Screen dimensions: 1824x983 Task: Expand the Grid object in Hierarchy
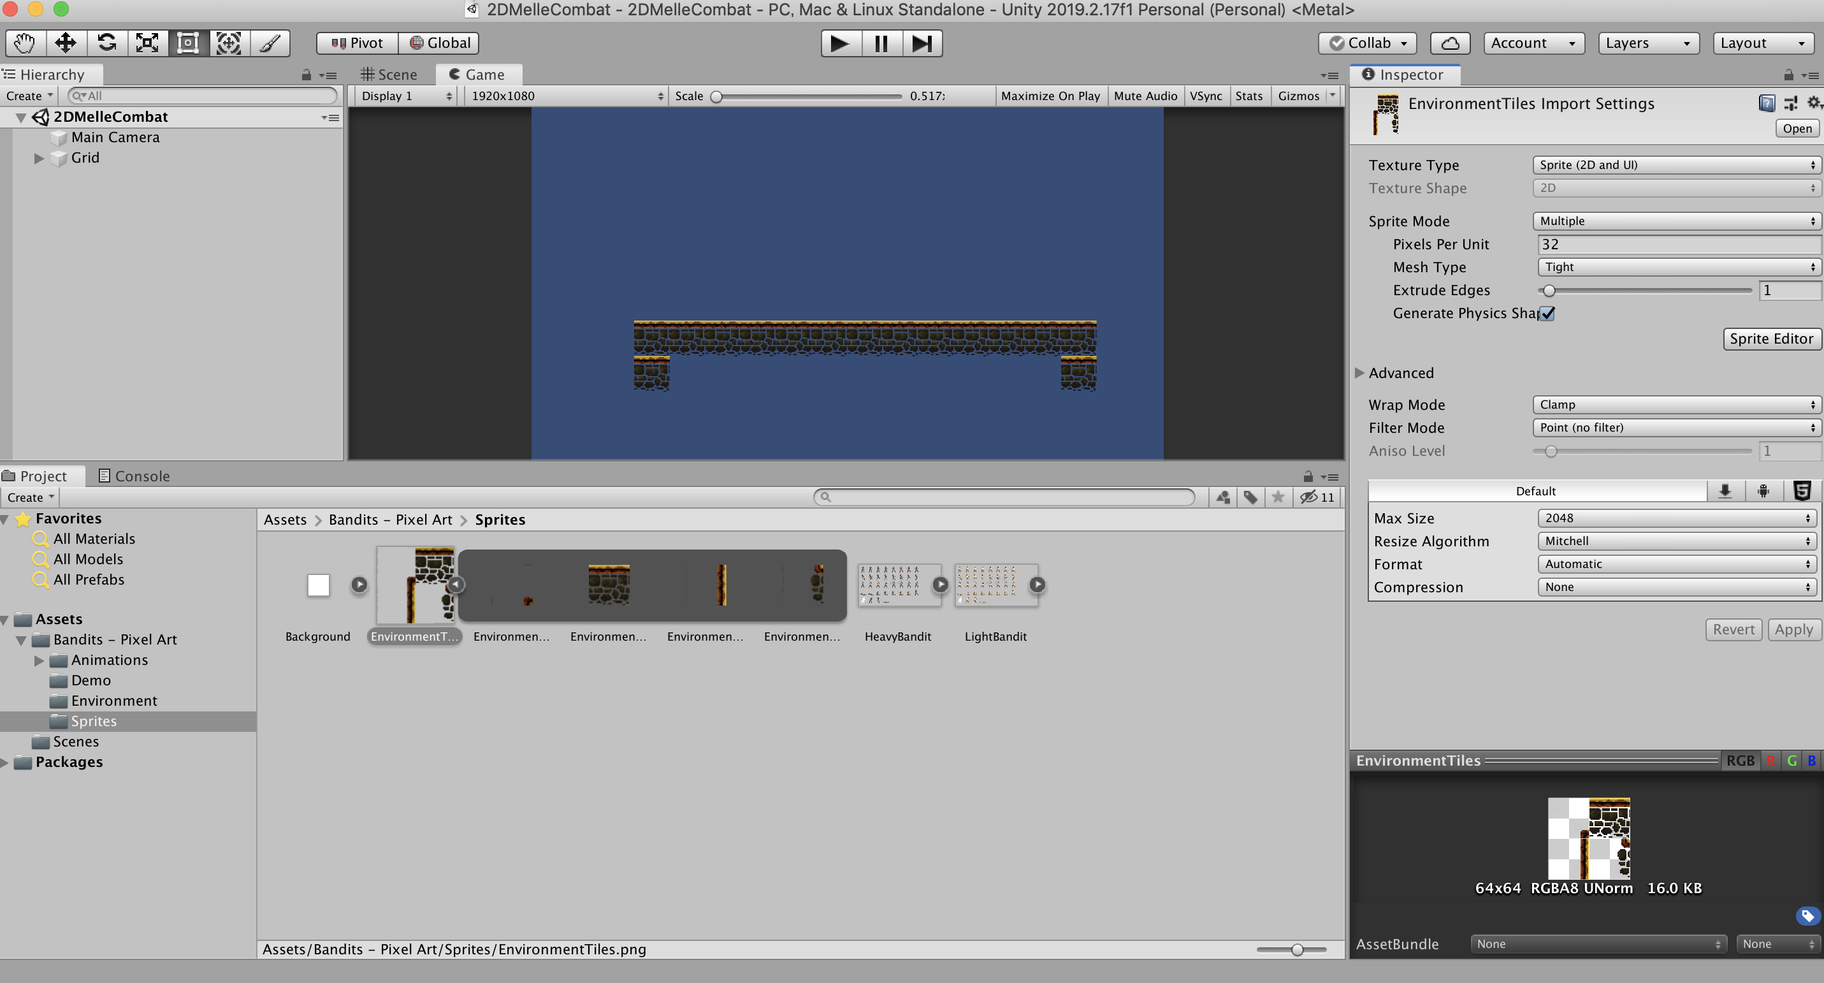click(x=40, y=159)
